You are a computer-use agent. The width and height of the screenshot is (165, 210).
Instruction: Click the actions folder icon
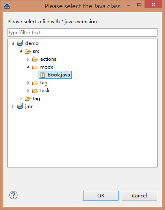coord(35,59)
